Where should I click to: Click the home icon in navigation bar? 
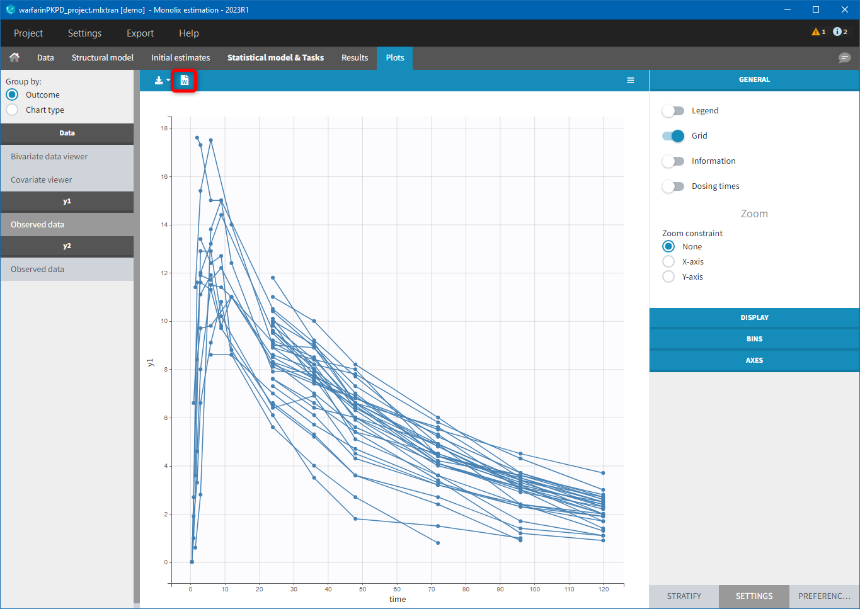pyautogui.click(x=14, y=57)
